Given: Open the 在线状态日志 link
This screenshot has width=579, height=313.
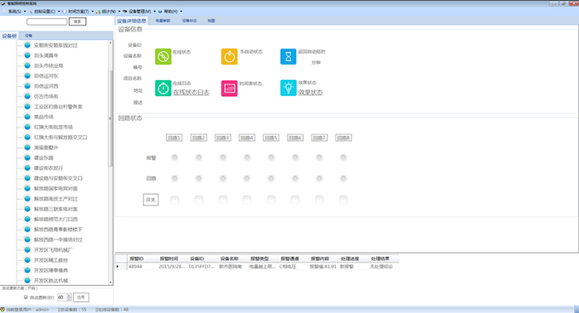Looking at the screenshot, I should [x=192, y=93].
